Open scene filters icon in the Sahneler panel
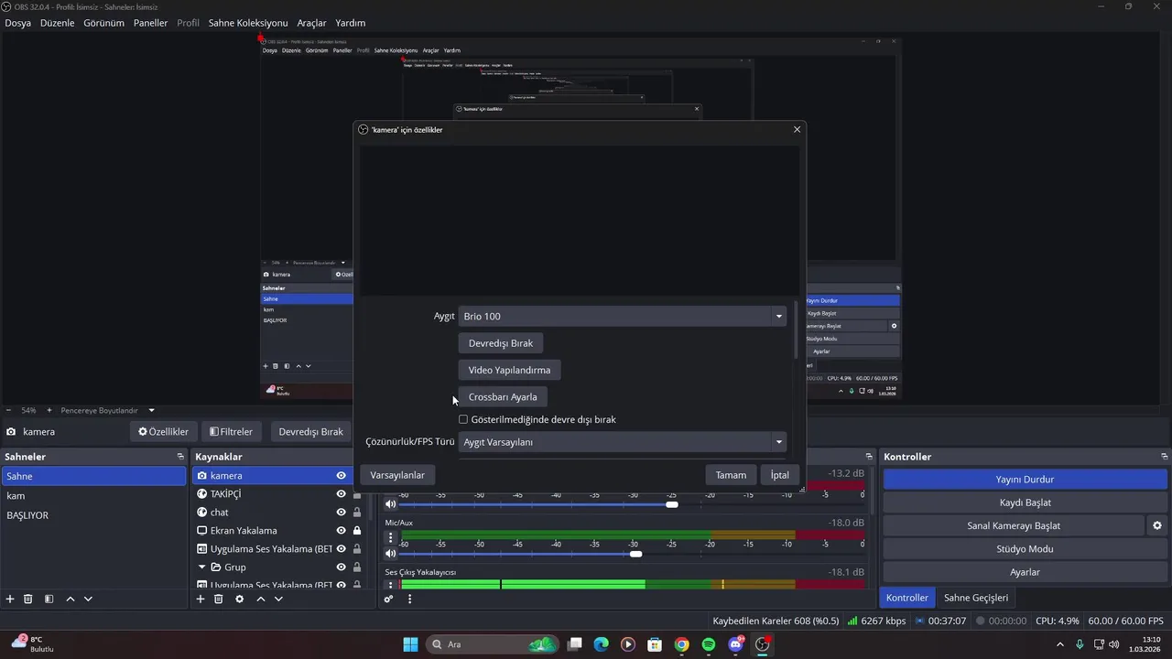Image resolution: width=1172 pixels, height=659 pixels. click(49, 599)
